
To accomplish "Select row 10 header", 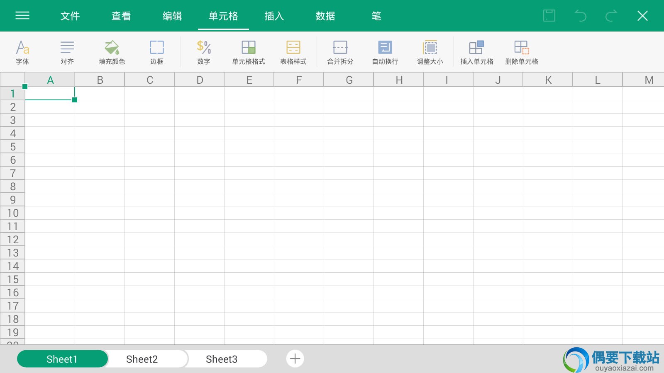I will point(12,213).
